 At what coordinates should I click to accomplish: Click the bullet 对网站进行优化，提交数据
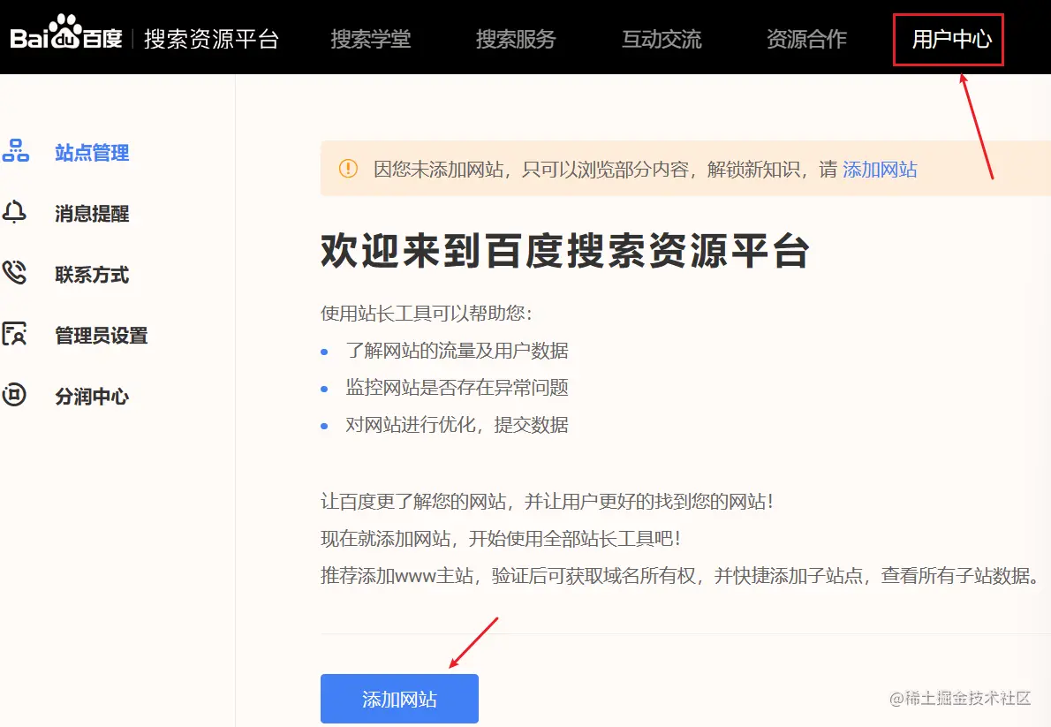(x=457, y=425)
